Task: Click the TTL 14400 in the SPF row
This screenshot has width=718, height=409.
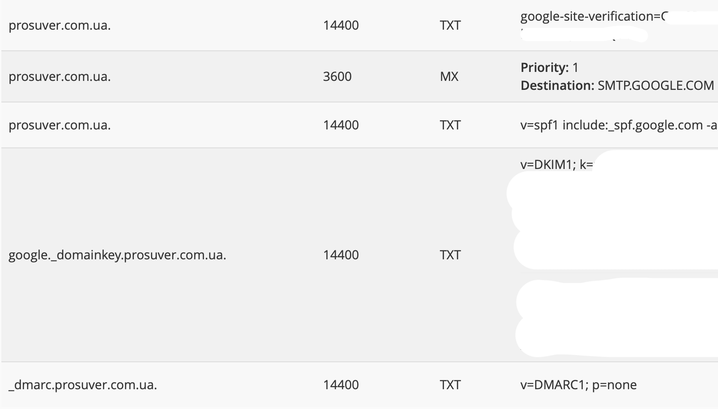Action: (341, 125)
